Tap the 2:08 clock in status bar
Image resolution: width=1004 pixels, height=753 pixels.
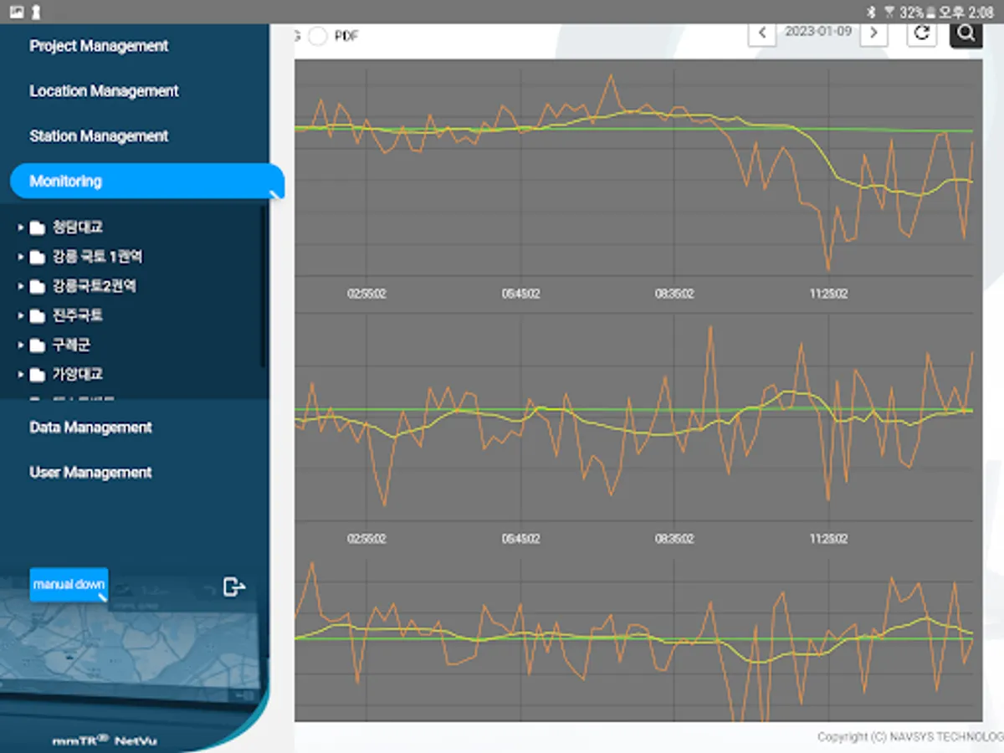click(x=980, y=13)
